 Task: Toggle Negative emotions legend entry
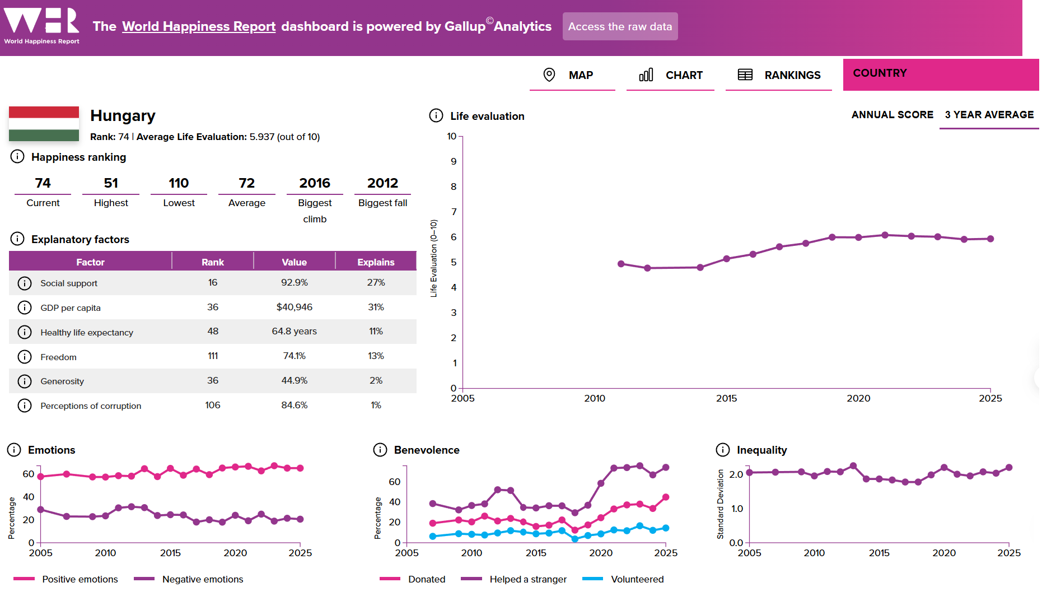click(189, 579)
